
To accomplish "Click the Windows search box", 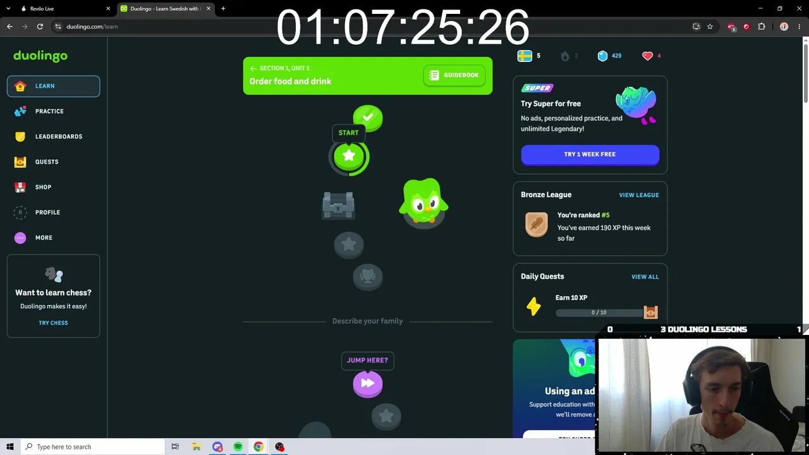I will [92, 447].
